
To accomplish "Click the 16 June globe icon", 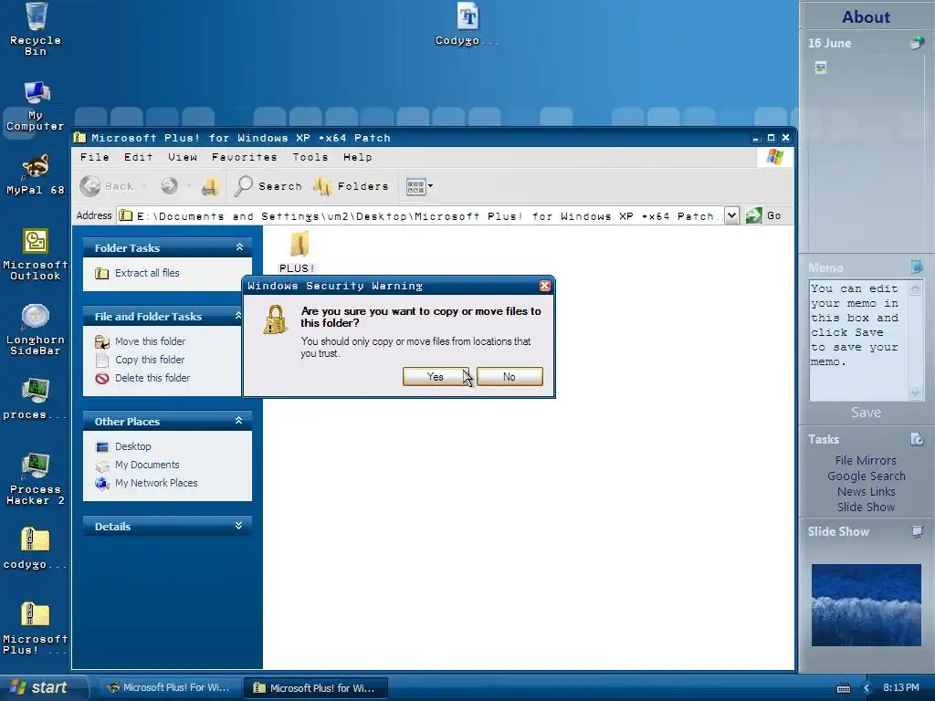I will point(917,43).
